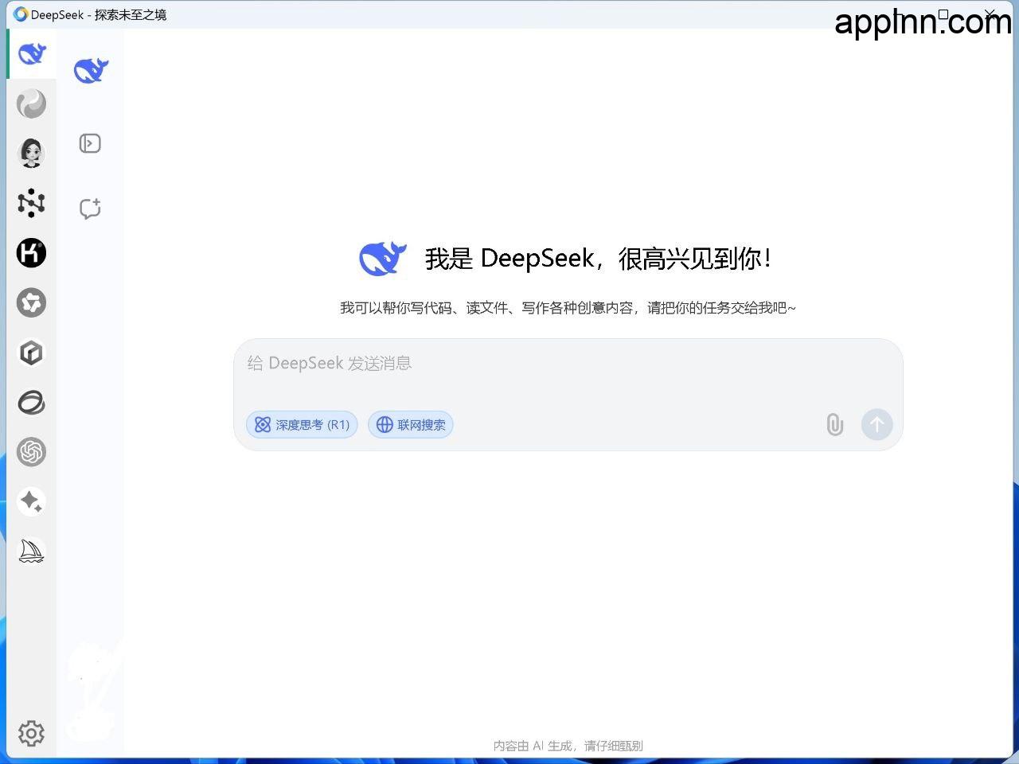Switch to the Kimi black K icon

(32, 253)
